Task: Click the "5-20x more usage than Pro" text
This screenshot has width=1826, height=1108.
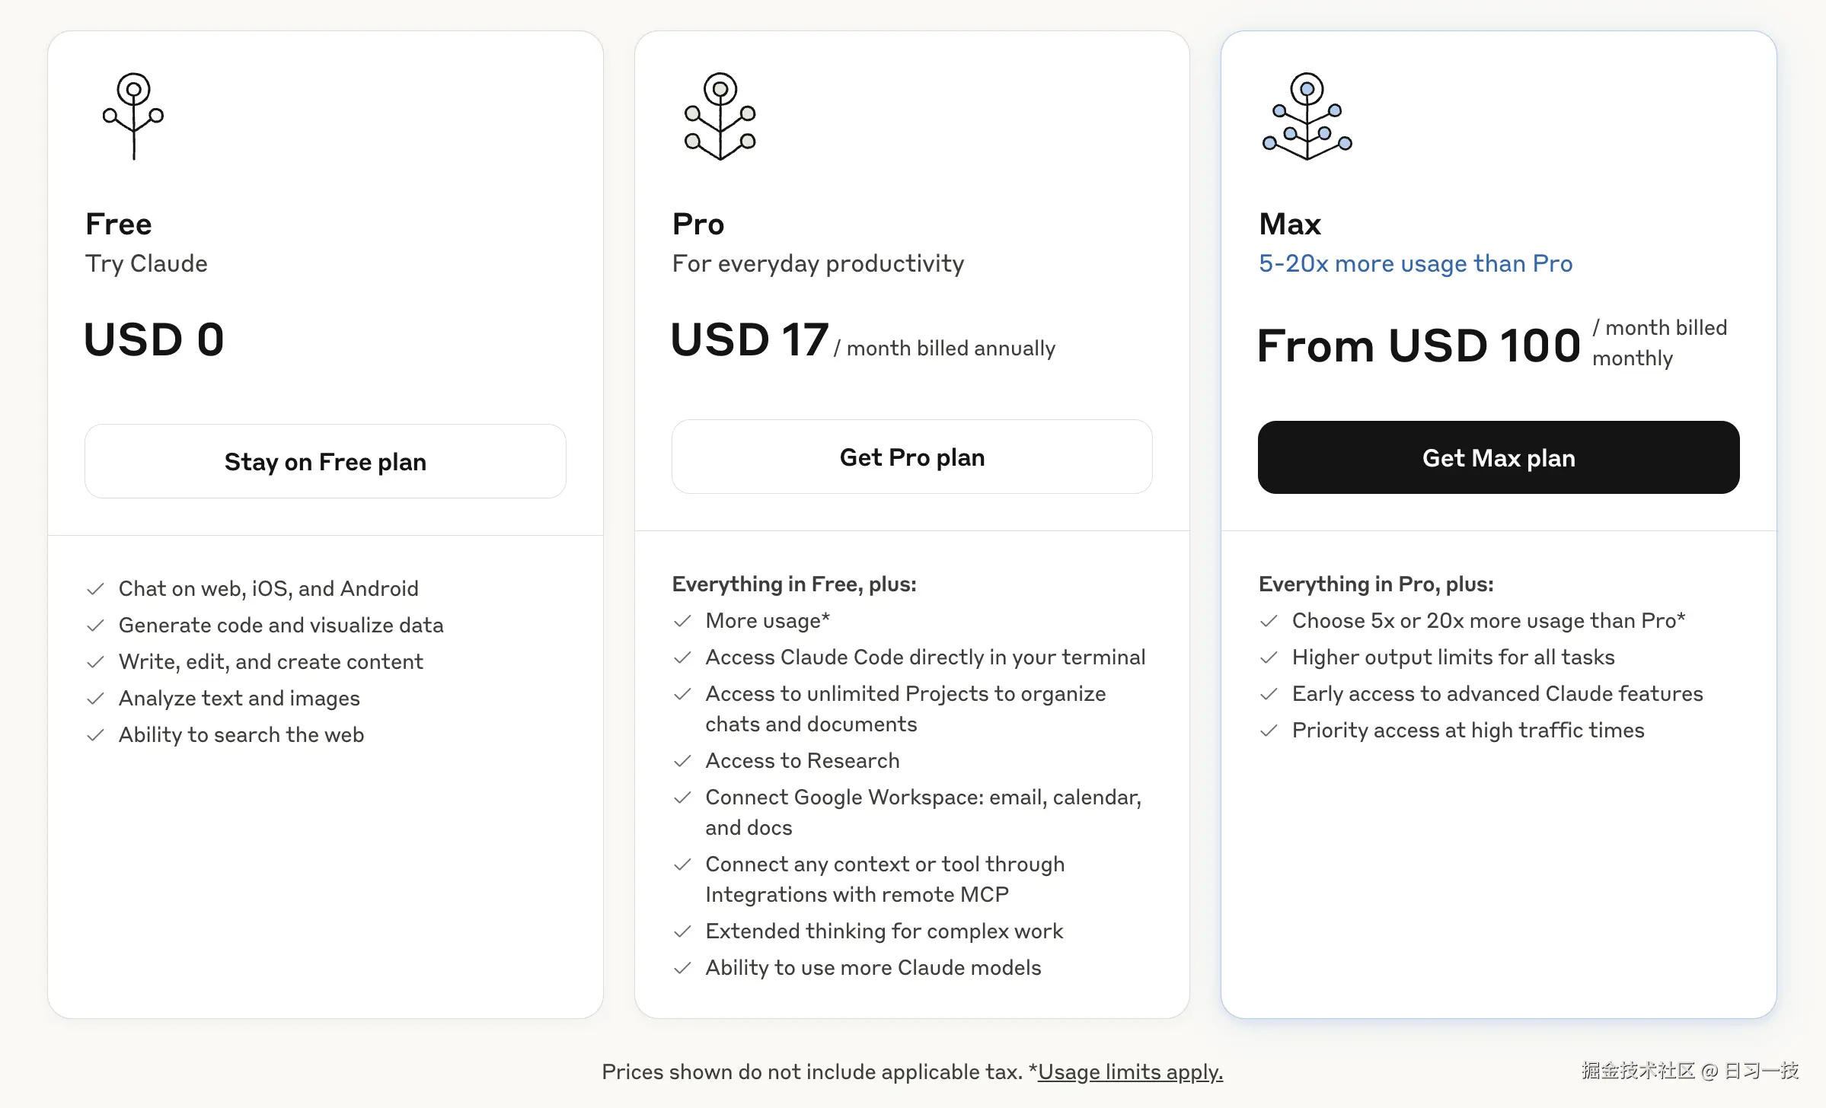Action: pos(1415,263)
